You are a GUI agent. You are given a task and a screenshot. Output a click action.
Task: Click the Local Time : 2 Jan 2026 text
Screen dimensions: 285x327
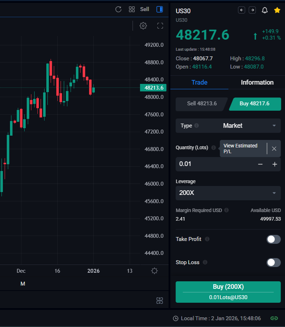pyautogui.click(x=221, y=318)
